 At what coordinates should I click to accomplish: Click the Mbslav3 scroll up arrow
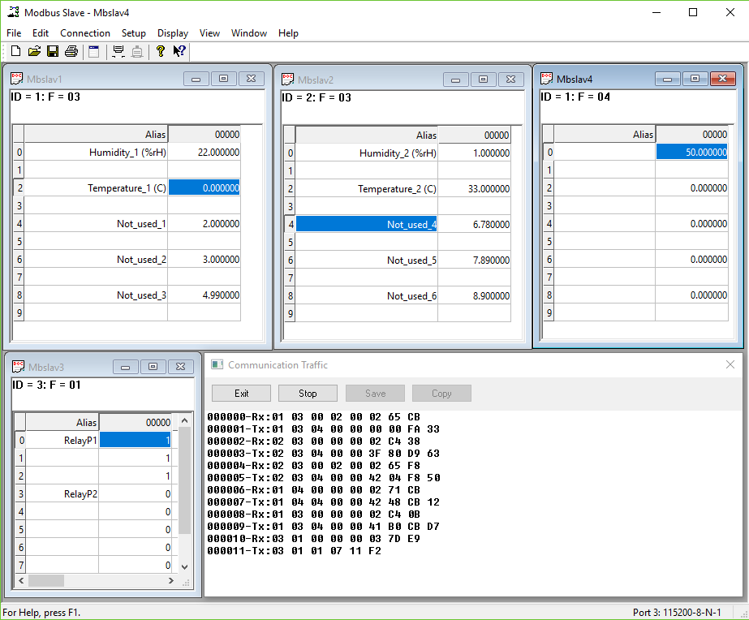(185, 421)
